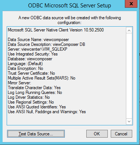Select the 'Use Regional Settings: No' line
This screenshot has width=140, height=145.
point(31,102)
